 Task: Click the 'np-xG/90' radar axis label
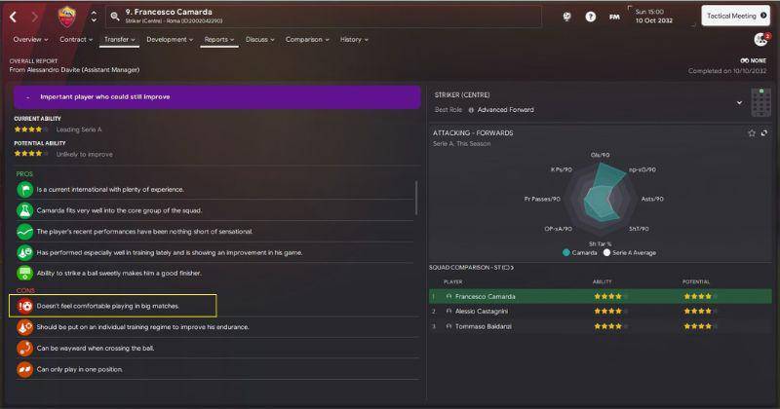point(643,169)
